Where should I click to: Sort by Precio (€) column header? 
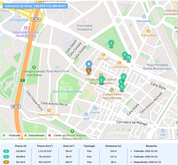tap(21, 146)
